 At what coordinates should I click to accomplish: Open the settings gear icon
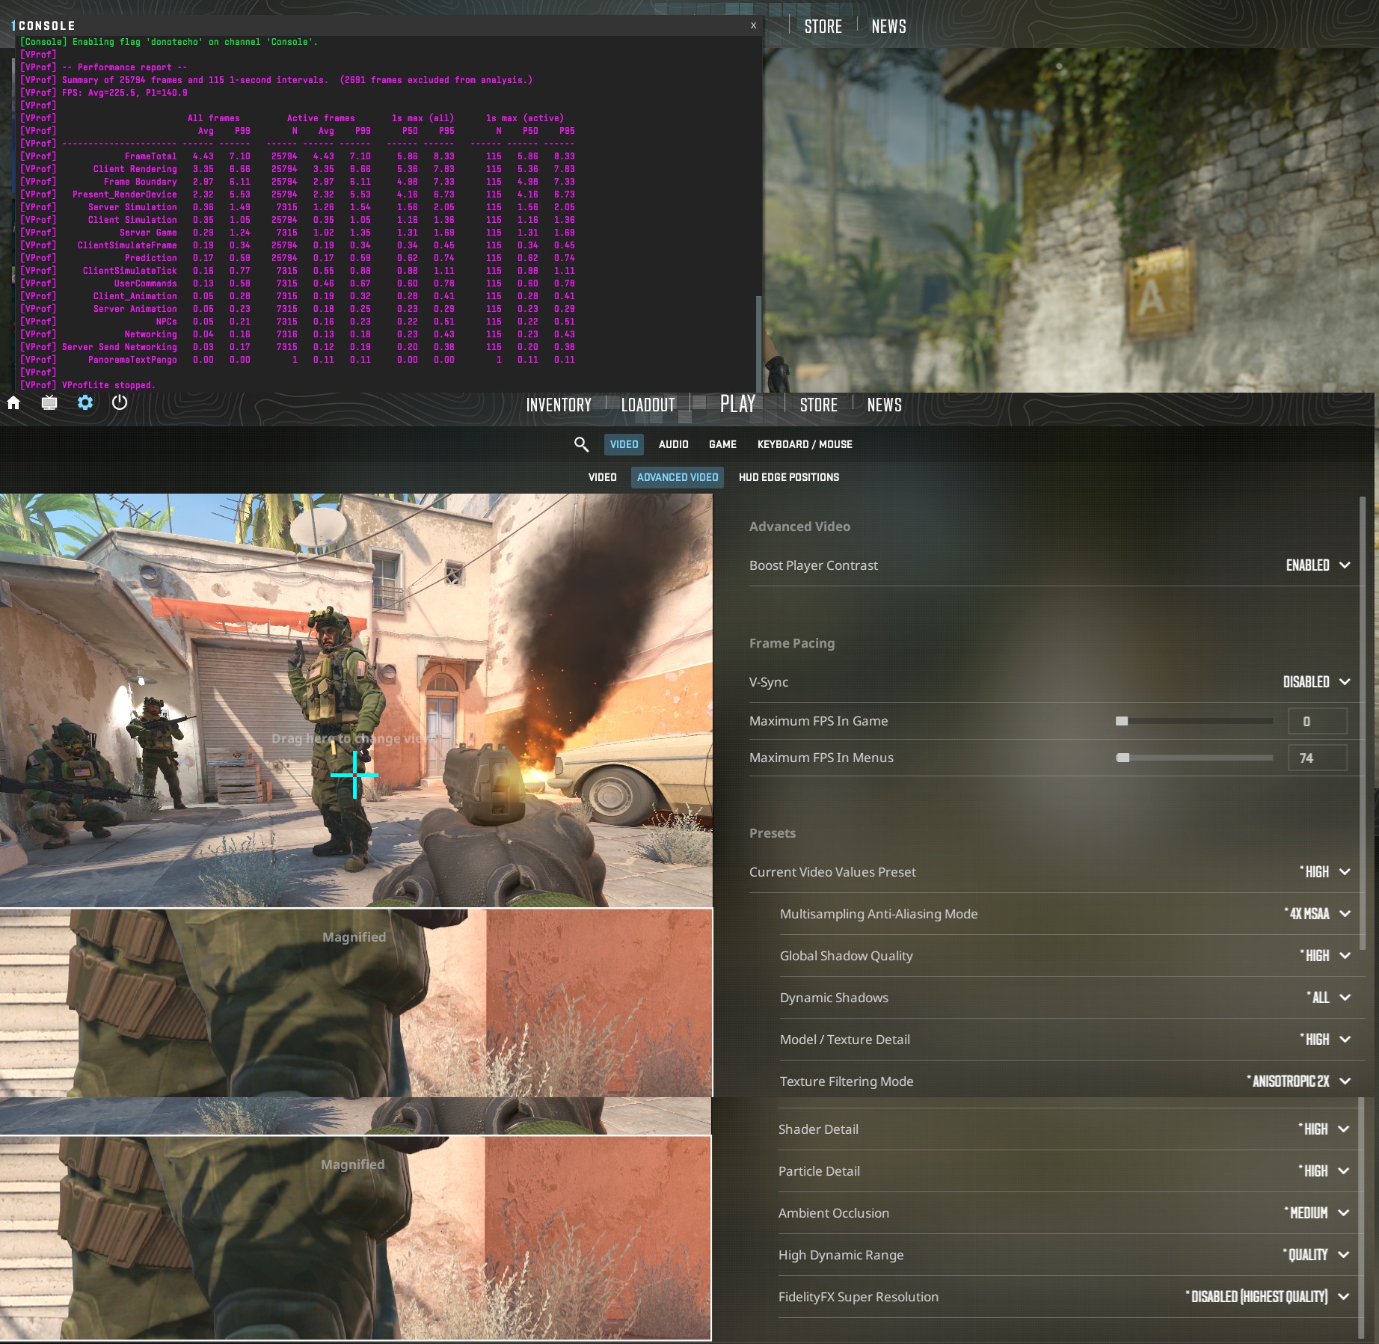(x=85, y=403)
